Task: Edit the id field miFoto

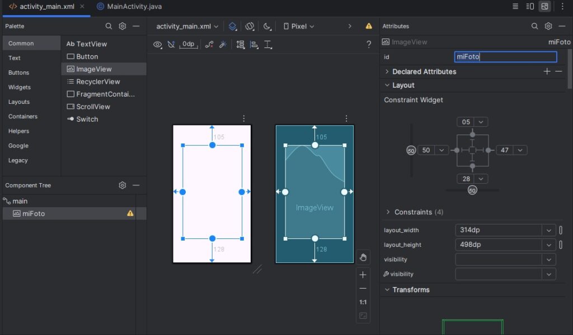Action: point(506,56)
